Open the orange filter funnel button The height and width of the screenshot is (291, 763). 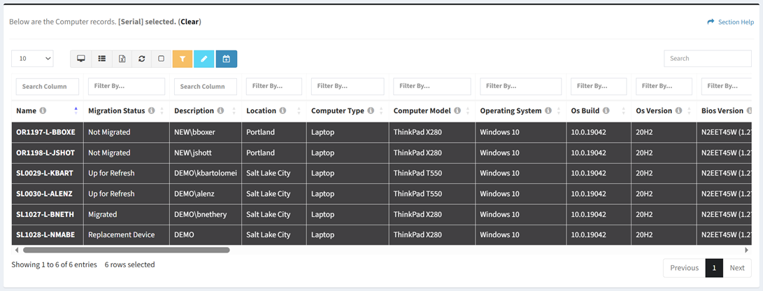pos(183,58)
